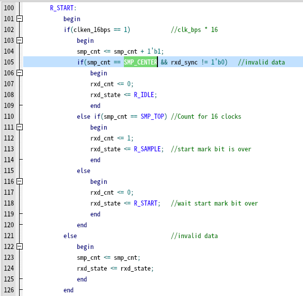Click the SMP_TOP constant on line 110
Viewport: 303px width, 296px height.
[x=152, y=117]
